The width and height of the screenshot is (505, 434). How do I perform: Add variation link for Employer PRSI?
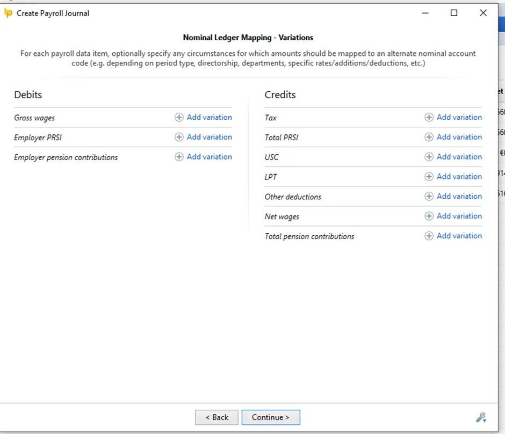[210, 137]
